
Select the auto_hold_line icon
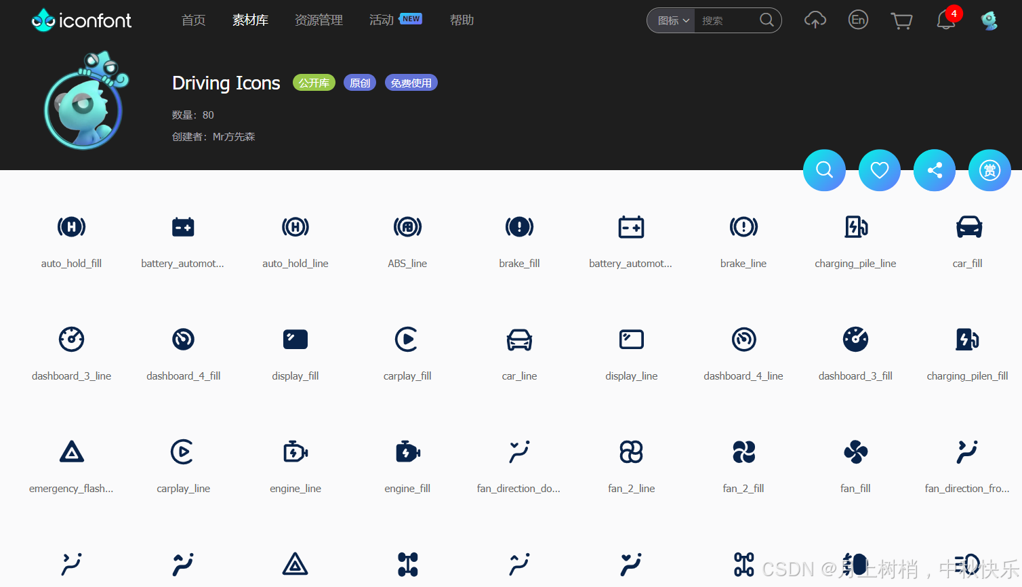(x=295, y=227)
